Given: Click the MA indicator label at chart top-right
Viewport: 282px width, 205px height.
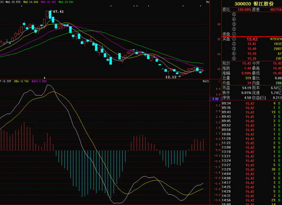Looking at the screenshot, I should 208,2.
